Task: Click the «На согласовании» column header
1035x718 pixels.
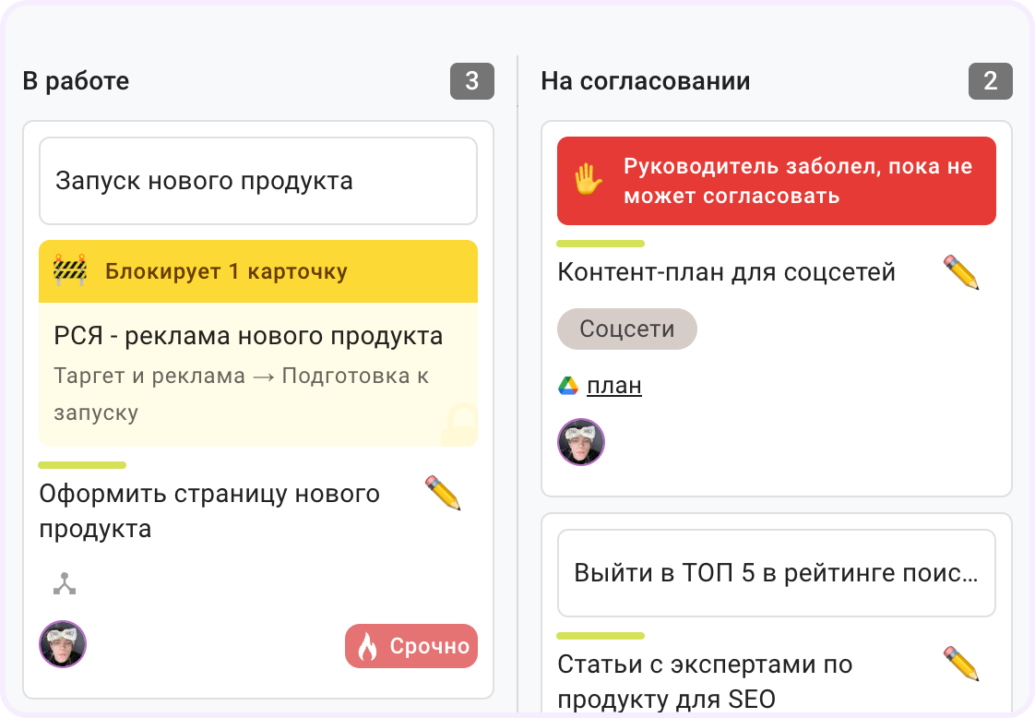Action: click(645, 81)
